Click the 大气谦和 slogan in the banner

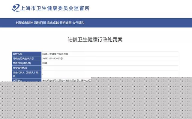point(78,23)
